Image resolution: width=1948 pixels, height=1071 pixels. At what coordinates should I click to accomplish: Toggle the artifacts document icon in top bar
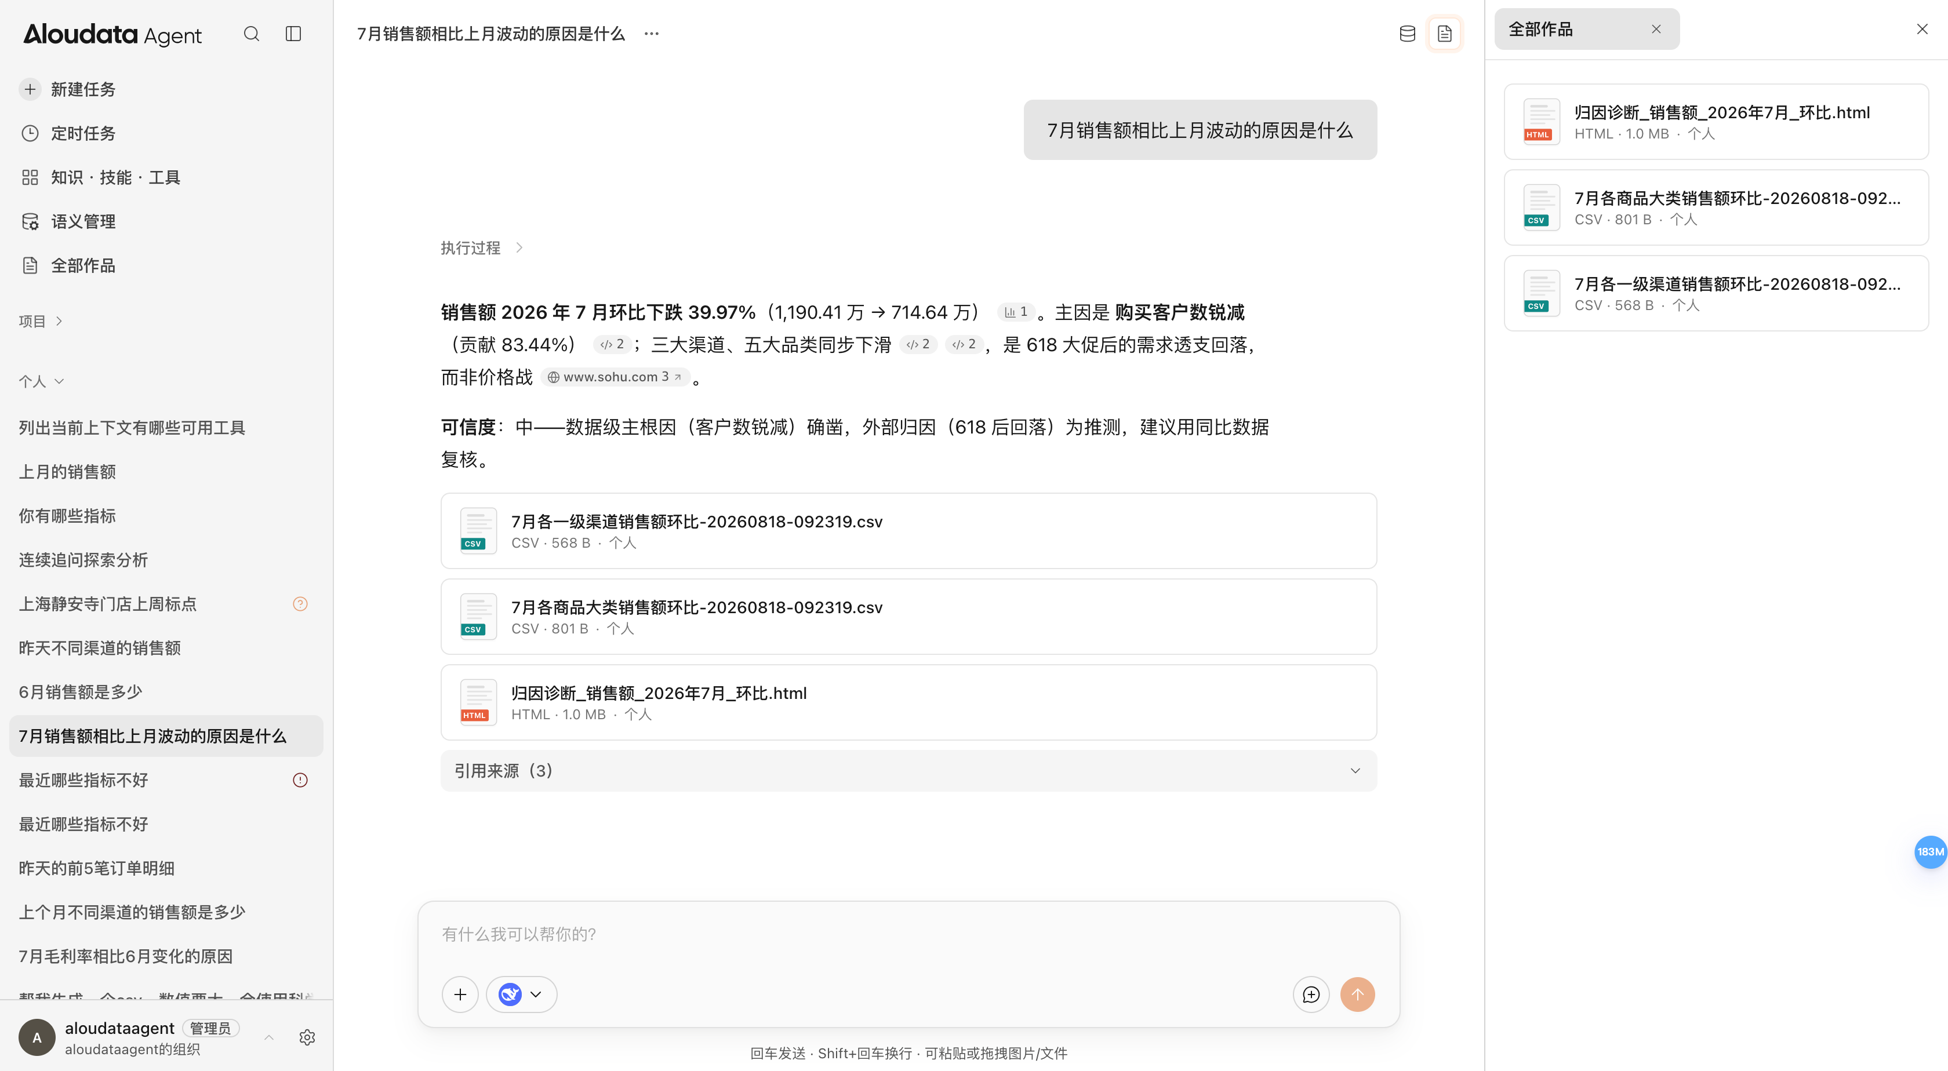point(1444,34)
